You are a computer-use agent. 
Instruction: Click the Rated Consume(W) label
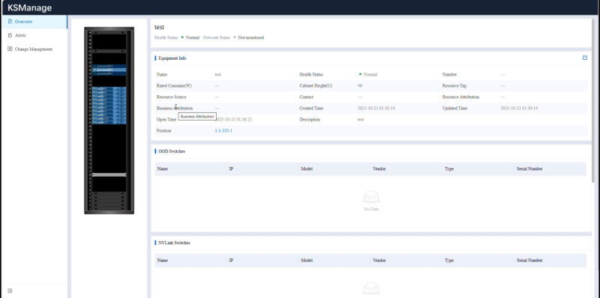[x=174, y=86]
